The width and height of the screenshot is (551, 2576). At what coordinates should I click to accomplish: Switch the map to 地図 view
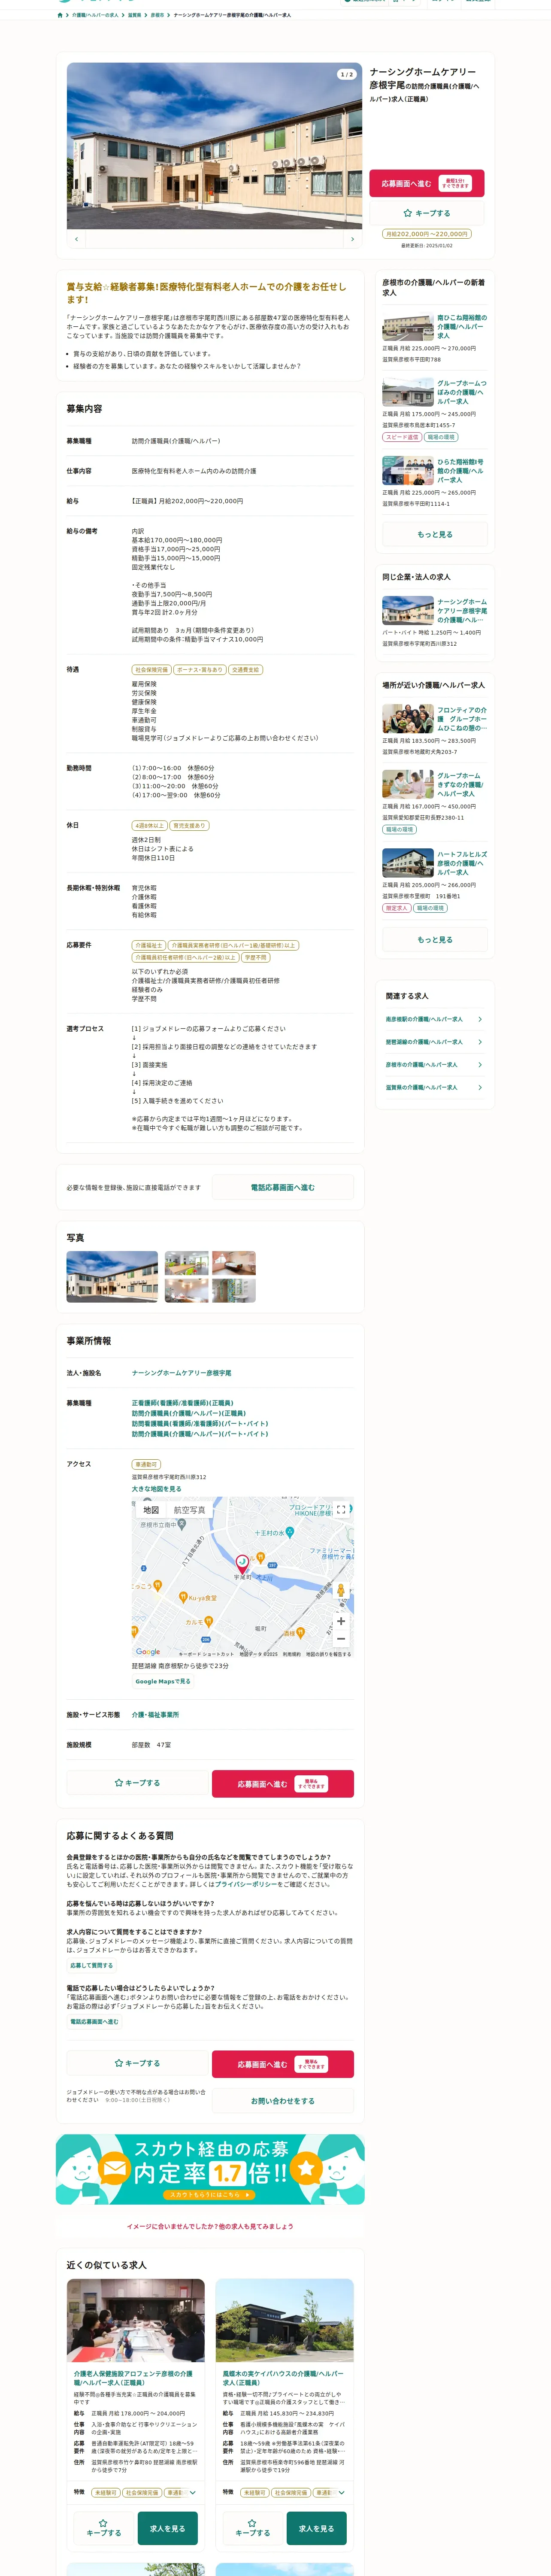pos(151,1510)
